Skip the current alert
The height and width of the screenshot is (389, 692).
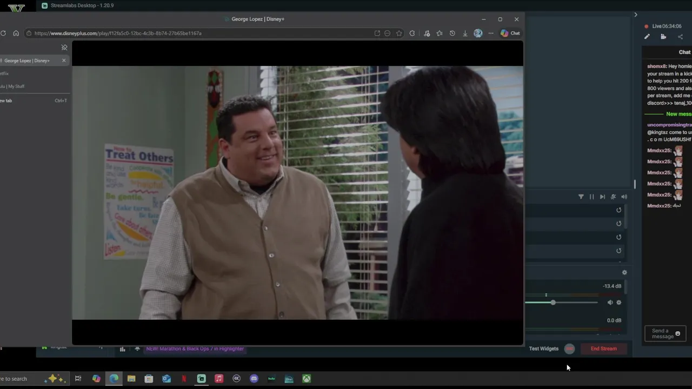pyautogui.click(x=602, y=197)
